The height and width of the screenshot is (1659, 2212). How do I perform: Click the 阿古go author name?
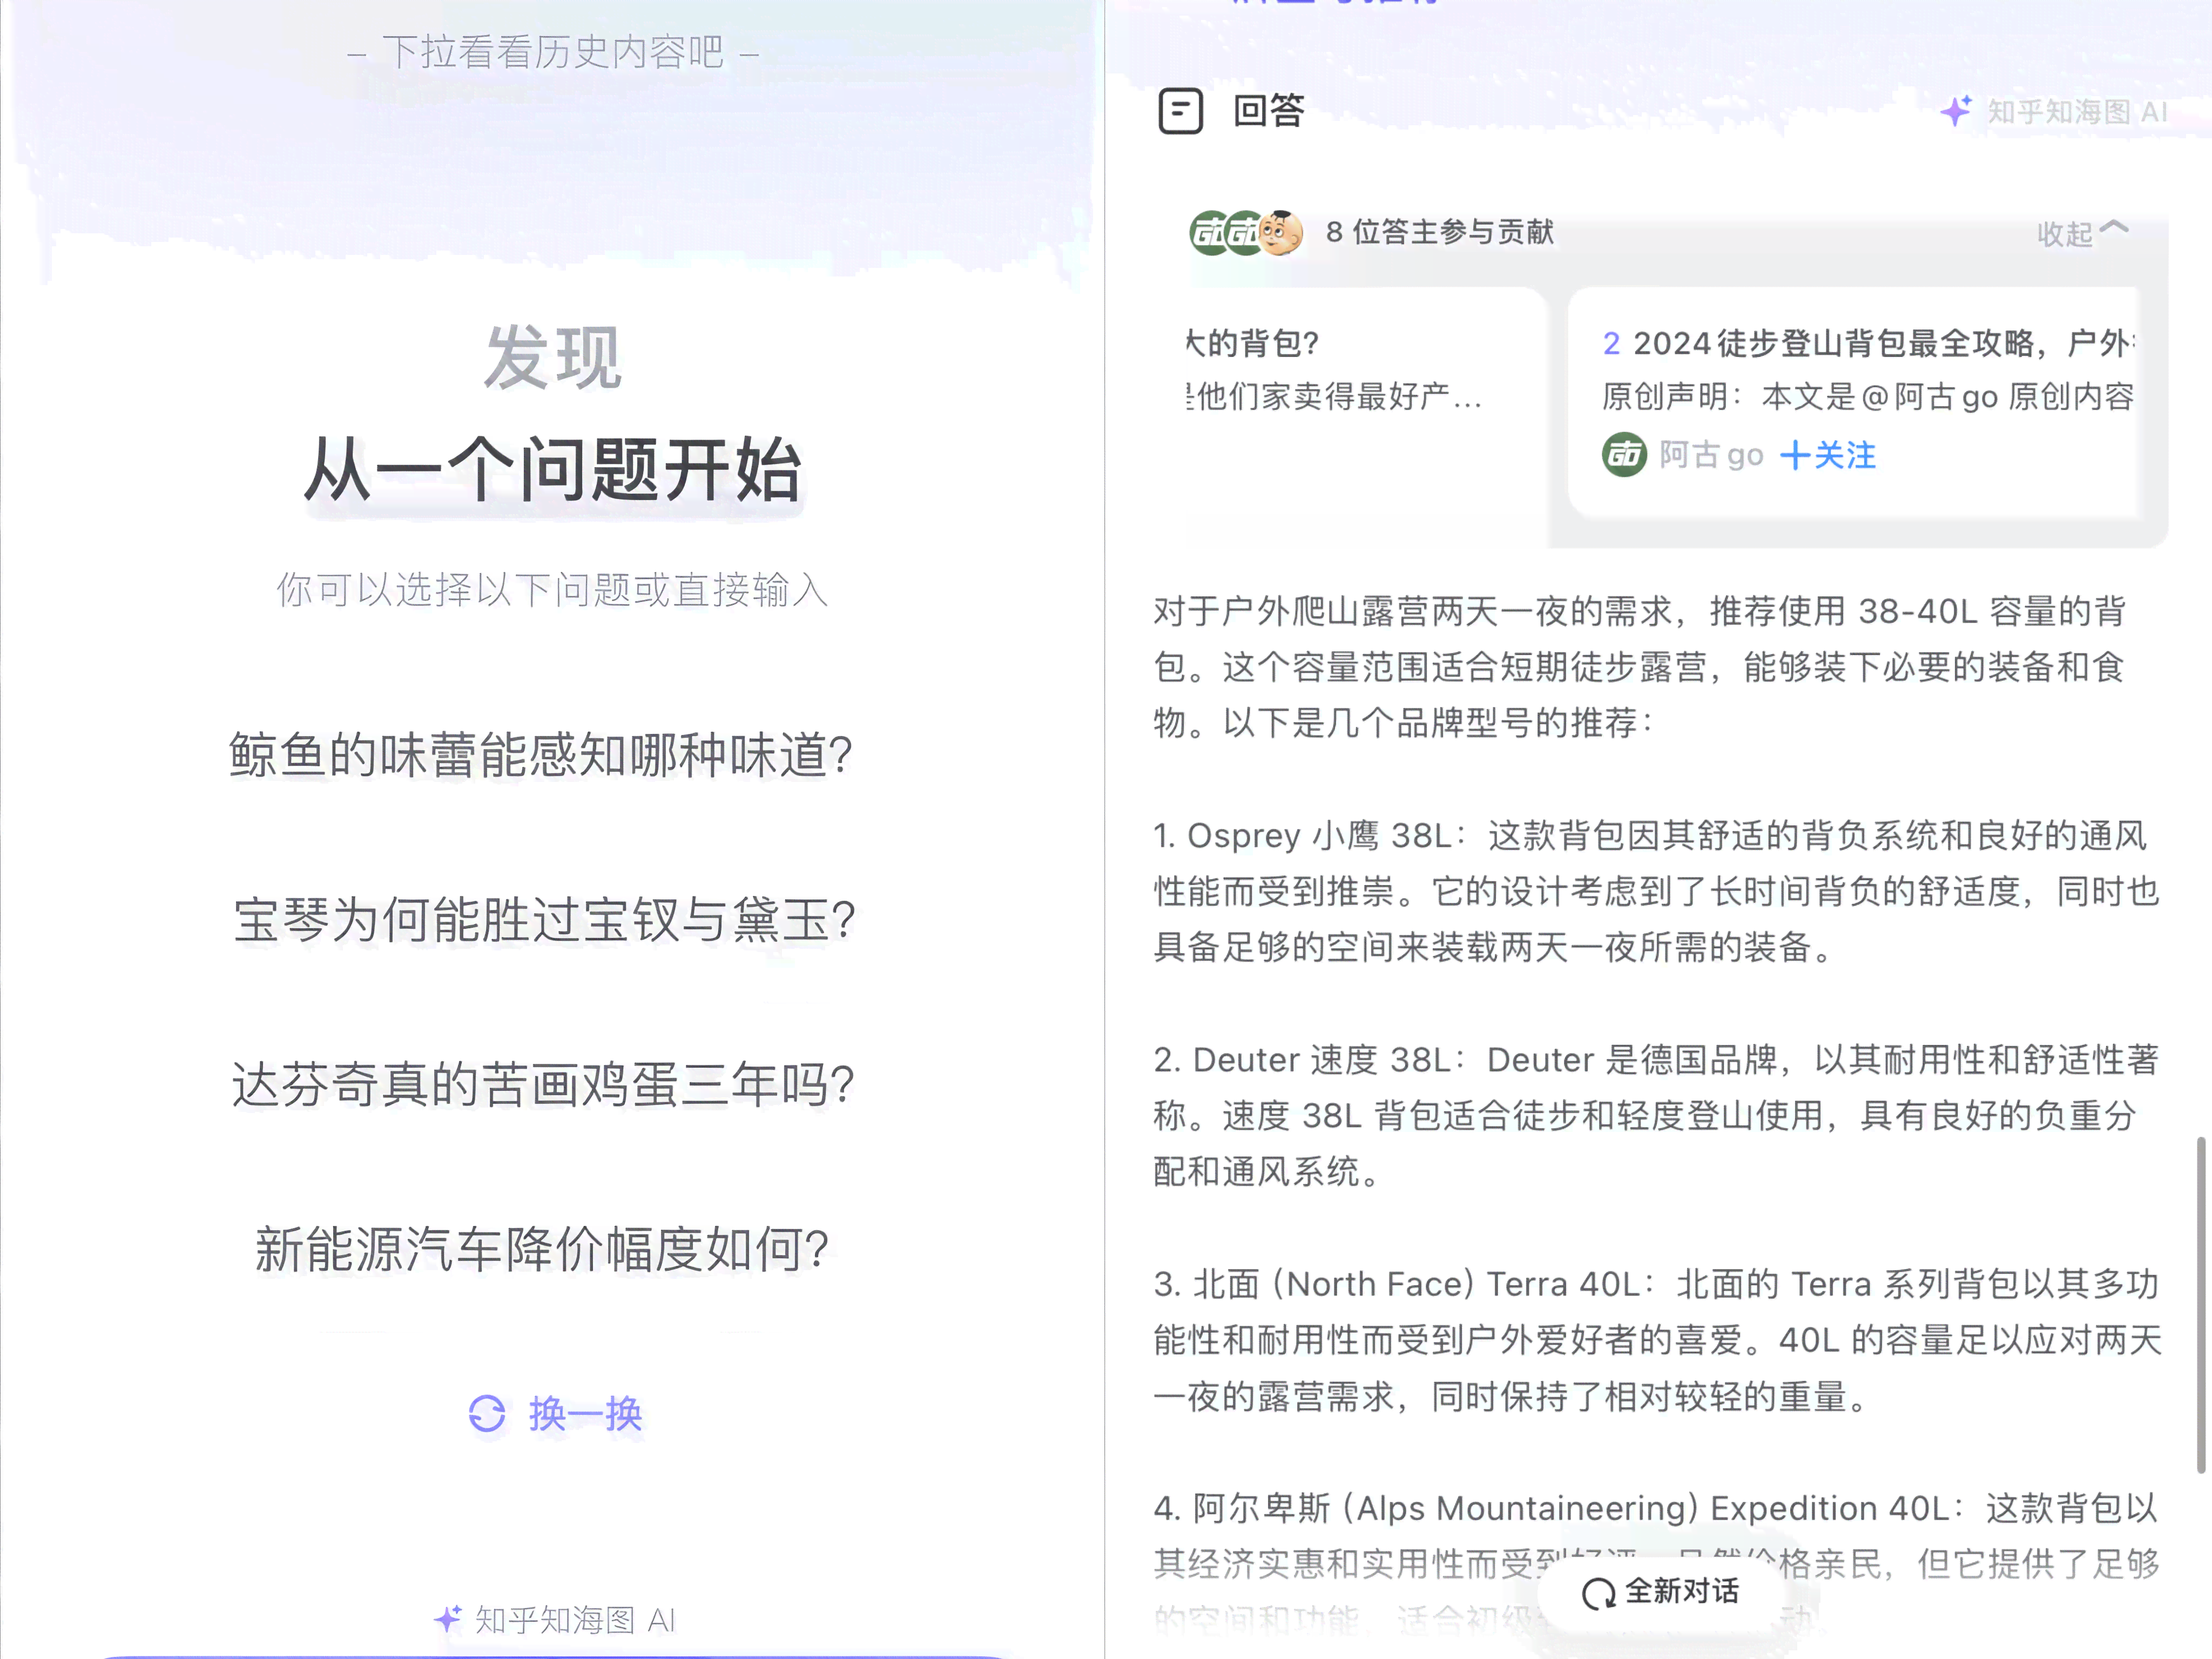[1711, 456]
